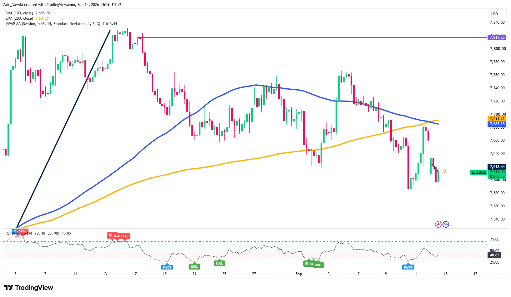
Task: Click the 40.85 RSI value axis tag
Action: click(495, 255)
